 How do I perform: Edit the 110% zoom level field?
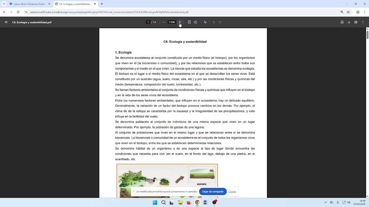tap(172, 22)
